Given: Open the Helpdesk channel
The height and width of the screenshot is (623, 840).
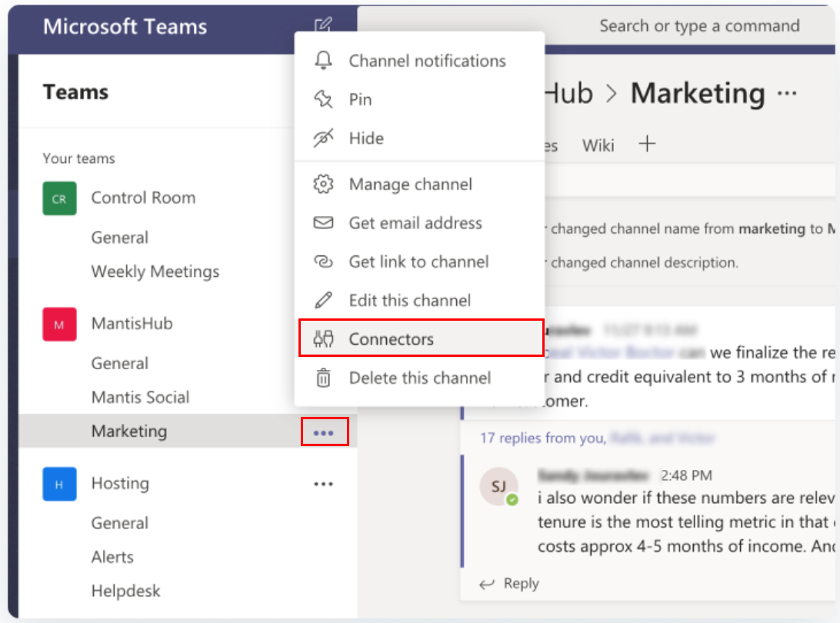Looking at the screenshot, I should pyautogui.click(x=126, y=591).
